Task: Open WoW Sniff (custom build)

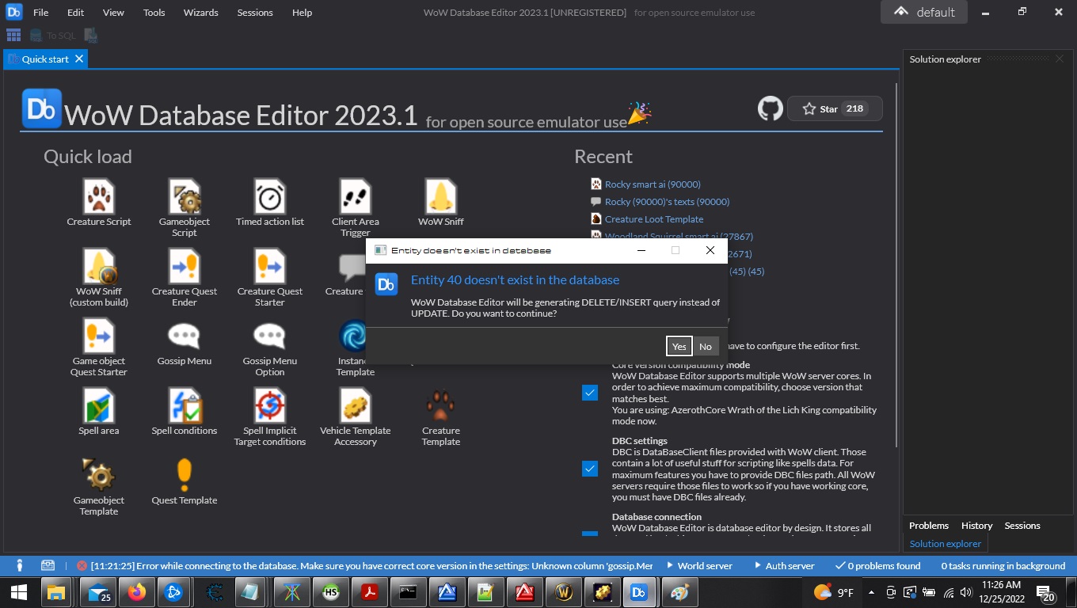Action: pyautogui.click(x=99, y=278)
